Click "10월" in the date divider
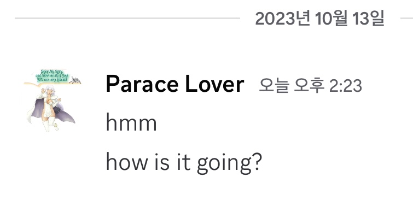Screen dimensions: 413x224 click(x=323, y=19)
